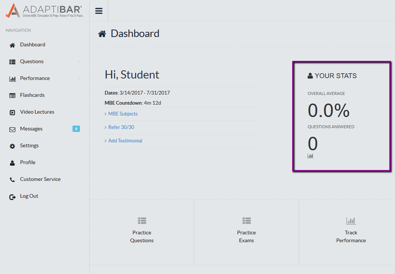The width and height of the screenshot is (395, 274).
Task: Open the Dashboard navigation item
Action: pyautogui.click(x=33, y=44)
